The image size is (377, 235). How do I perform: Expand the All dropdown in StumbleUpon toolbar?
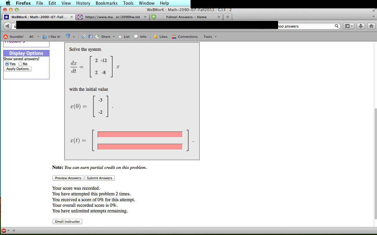(x=38, y=37)
